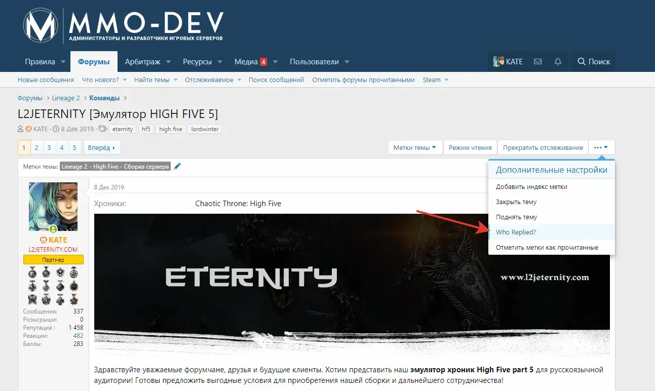Click the Режим чтения button
Screen dimensions: 655x391
coord(470,147)
